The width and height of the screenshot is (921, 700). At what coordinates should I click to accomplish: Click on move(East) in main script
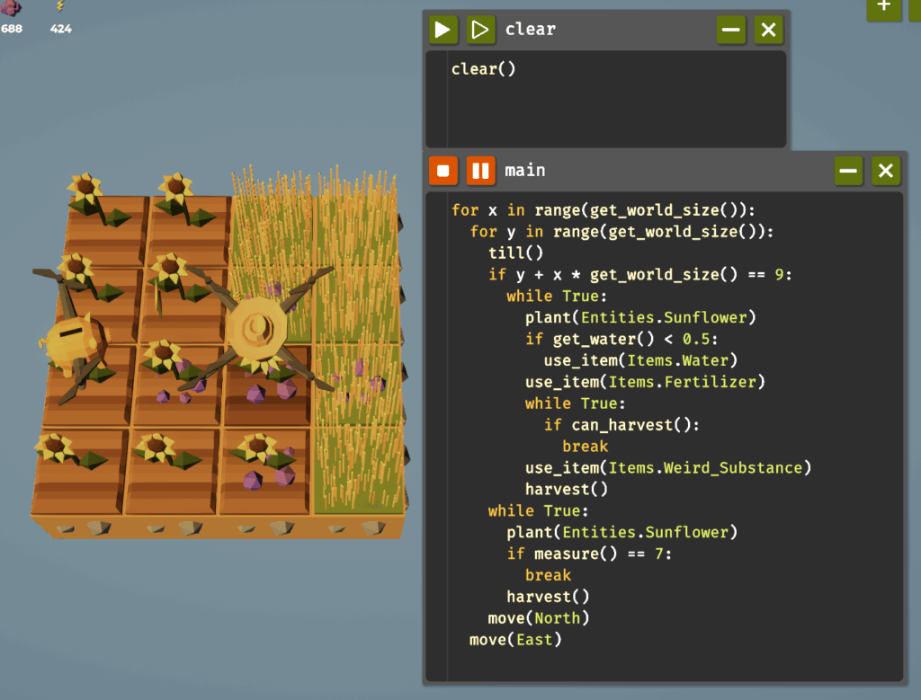coord(514,640)
